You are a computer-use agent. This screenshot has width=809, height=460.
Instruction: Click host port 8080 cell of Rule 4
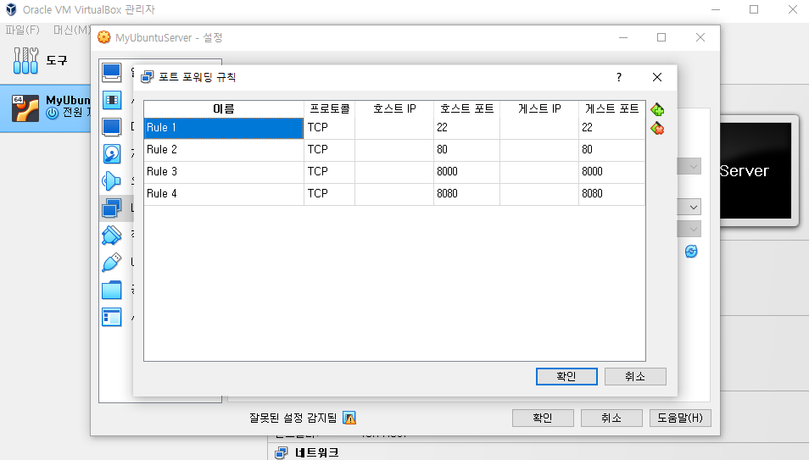tap(467, 194)
